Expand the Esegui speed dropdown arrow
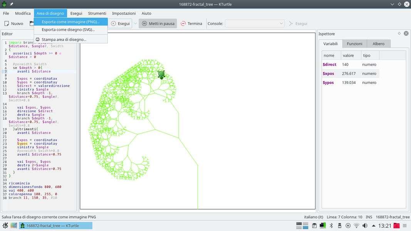Image resolution: width=411 pixels, height=231 pixels. (135, 23)
